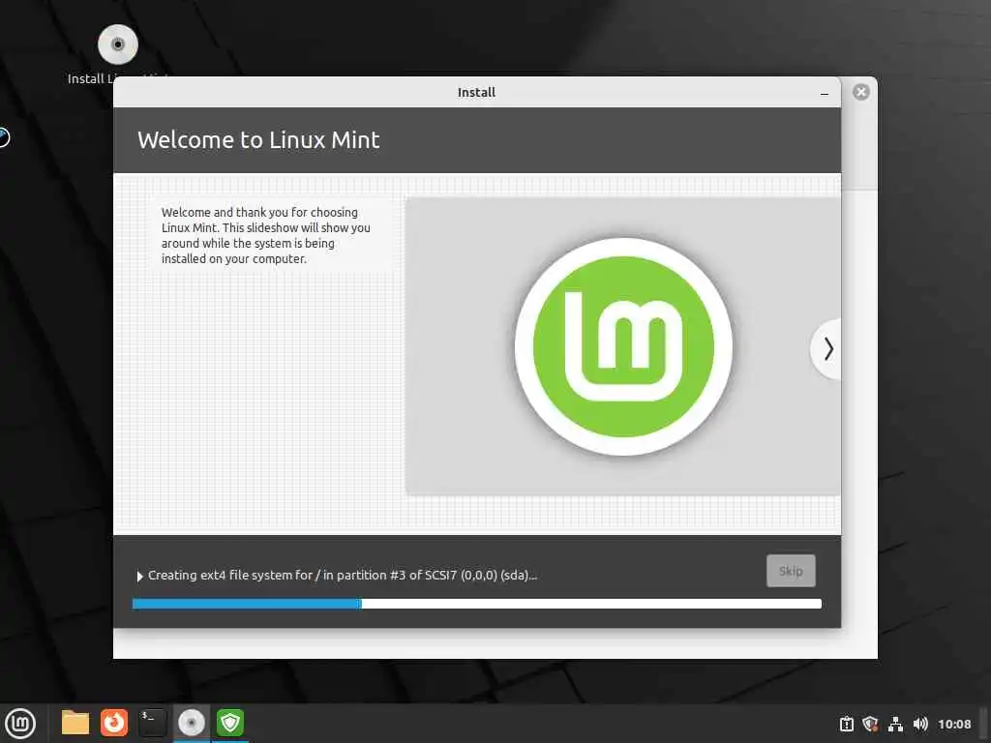This screenshot has height=743, width=991.
Task: Click the blue installation progress bar
Action: point(476,604)
